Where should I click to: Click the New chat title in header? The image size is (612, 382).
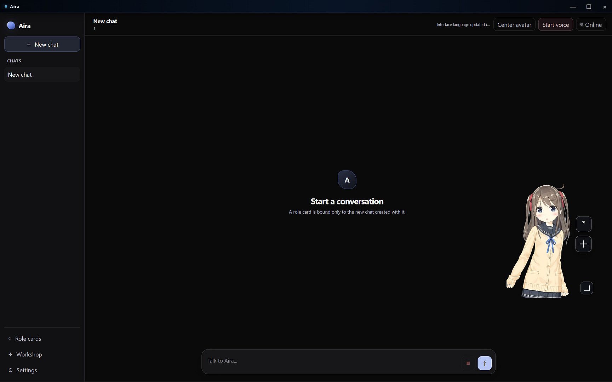point(105,21)
